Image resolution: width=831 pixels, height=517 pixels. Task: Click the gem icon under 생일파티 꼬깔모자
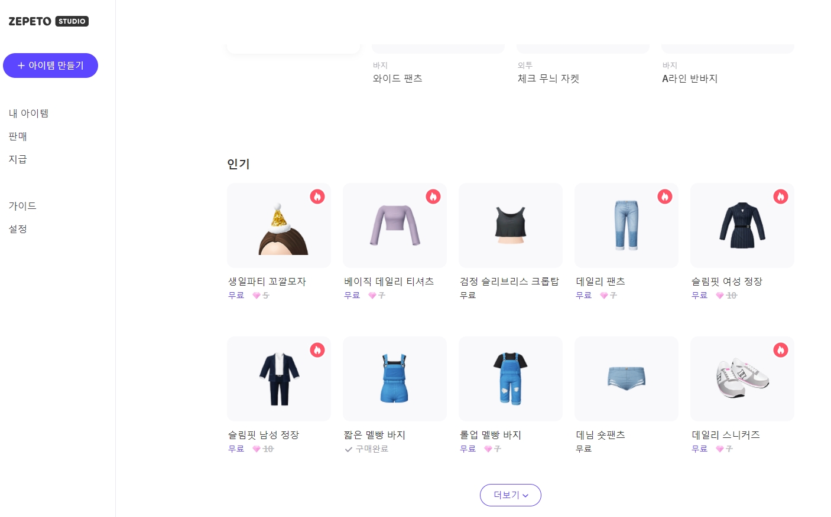tap(257, 296)
